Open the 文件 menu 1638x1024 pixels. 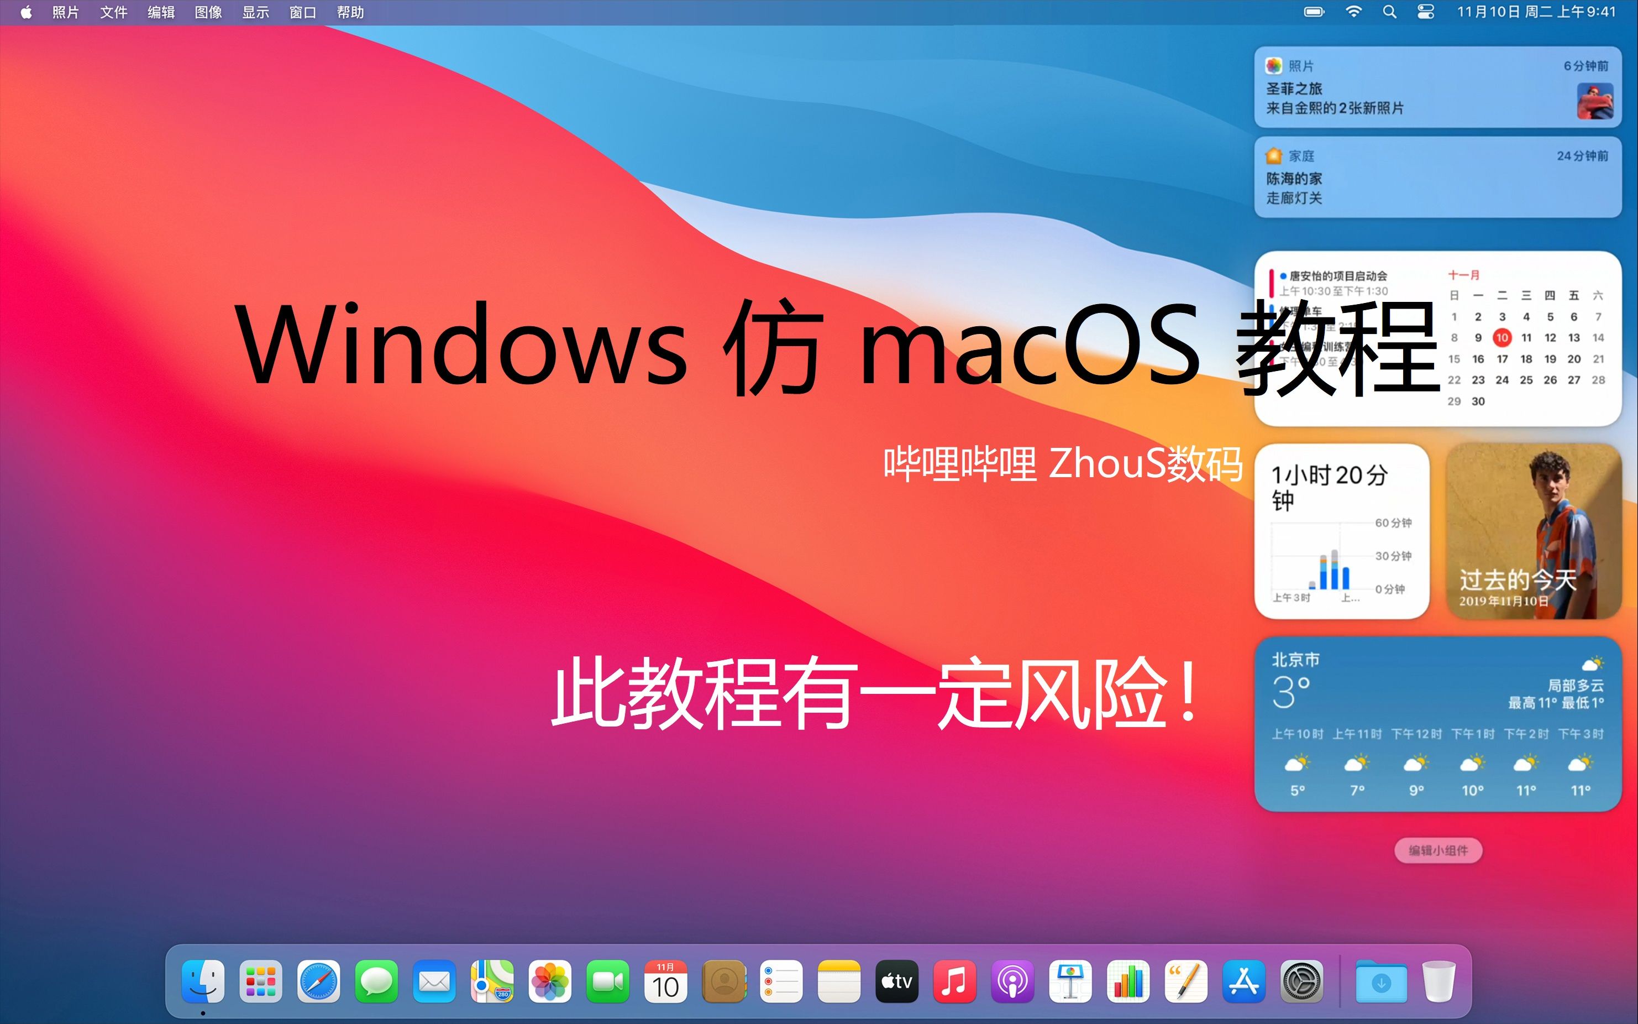113,12
